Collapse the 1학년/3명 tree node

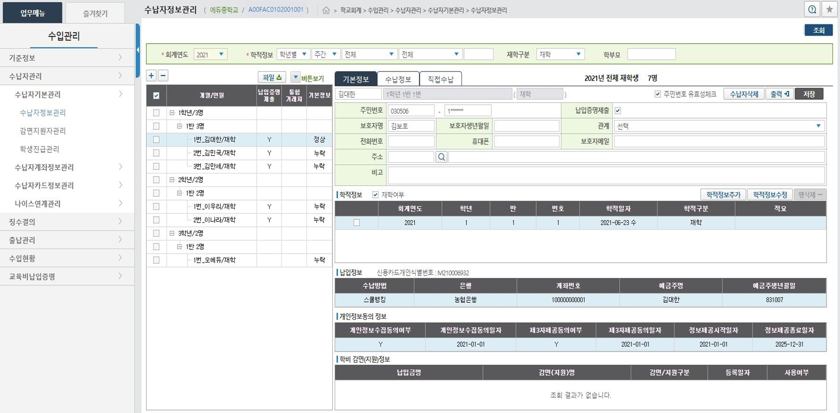click(172, 113)
